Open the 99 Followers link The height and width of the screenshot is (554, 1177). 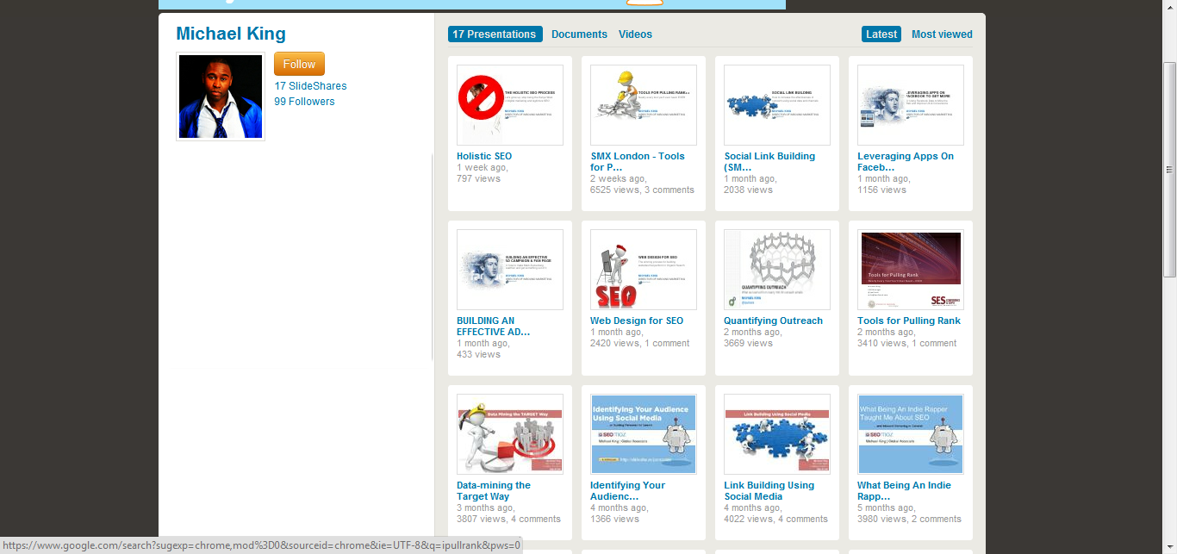(x=305, y=102)
